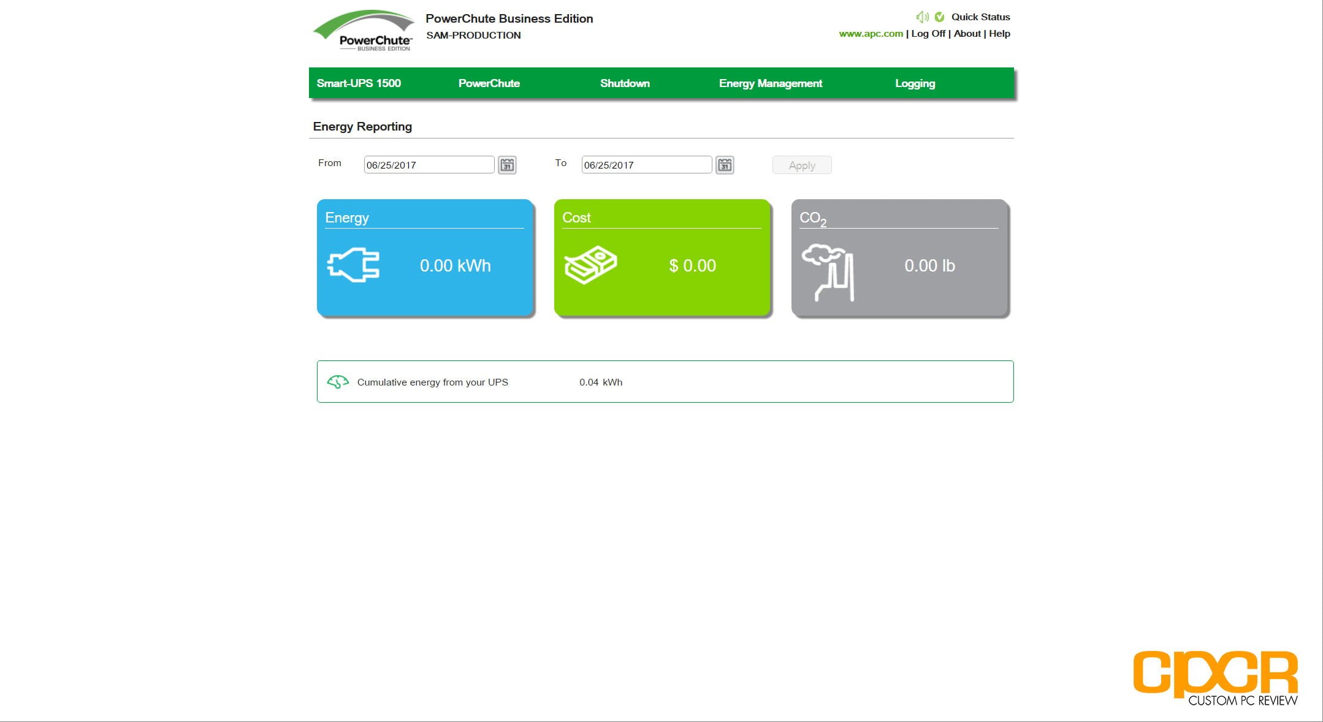
Task: Click the 0.00 lb CO2 value
Action: point(929,265)
